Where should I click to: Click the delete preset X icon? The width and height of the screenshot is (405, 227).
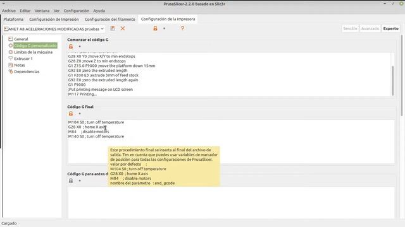pos(123,28)
